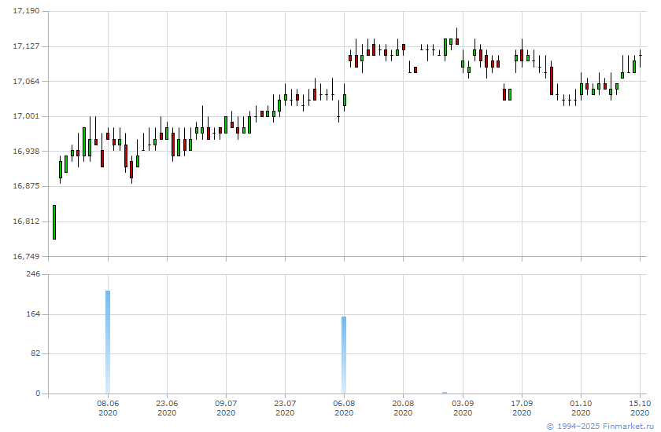Select the 03.09 2020 date label

point(463,408)
